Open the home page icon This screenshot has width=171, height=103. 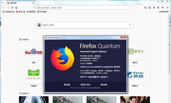[16, 8]
